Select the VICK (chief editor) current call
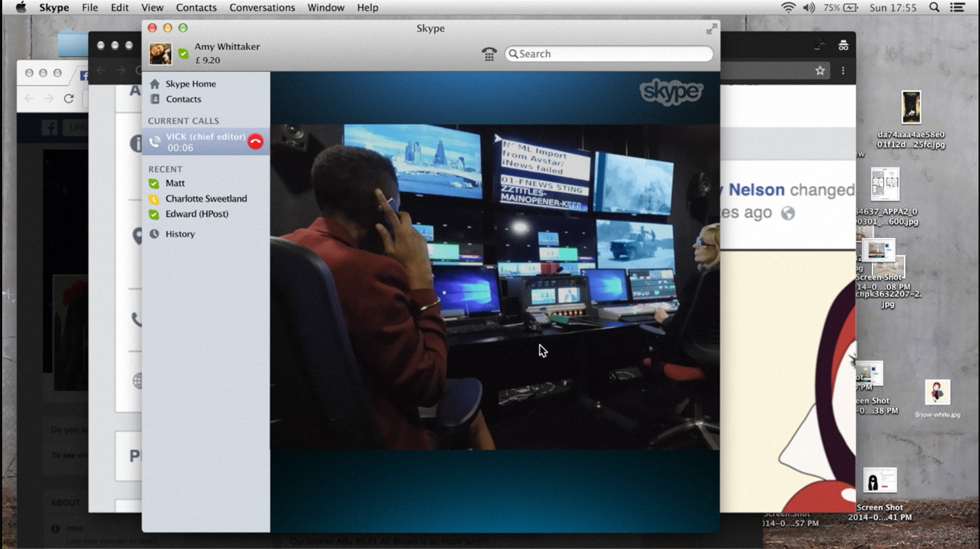This screenshot has height=549, width=980. [x=206, y=142]
